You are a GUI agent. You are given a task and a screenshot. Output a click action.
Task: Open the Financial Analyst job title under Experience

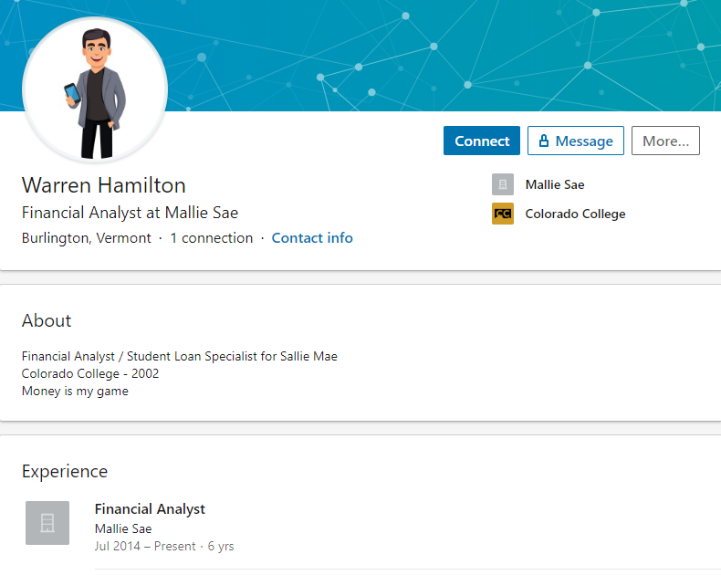pos(150,508)
